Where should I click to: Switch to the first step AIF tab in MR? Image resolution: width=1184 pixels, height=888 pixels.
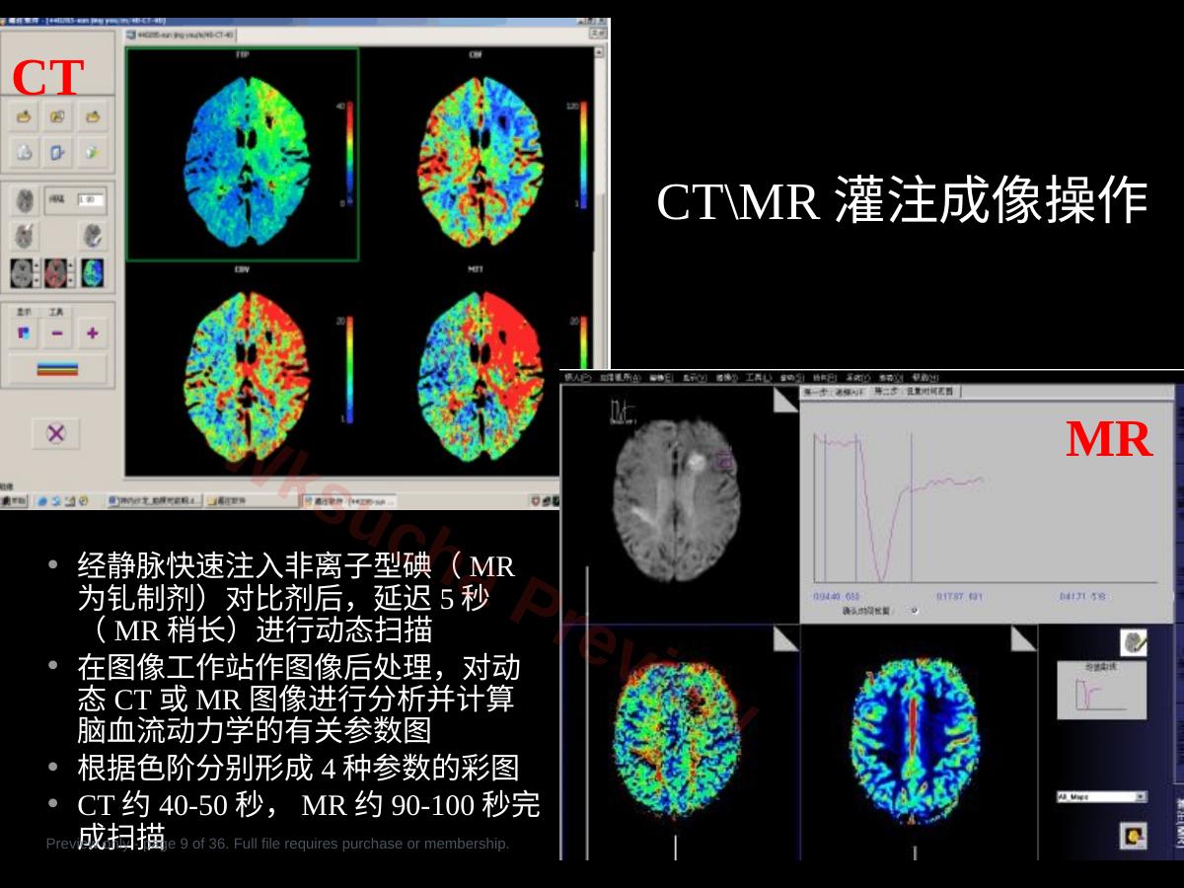pos(834,392)
